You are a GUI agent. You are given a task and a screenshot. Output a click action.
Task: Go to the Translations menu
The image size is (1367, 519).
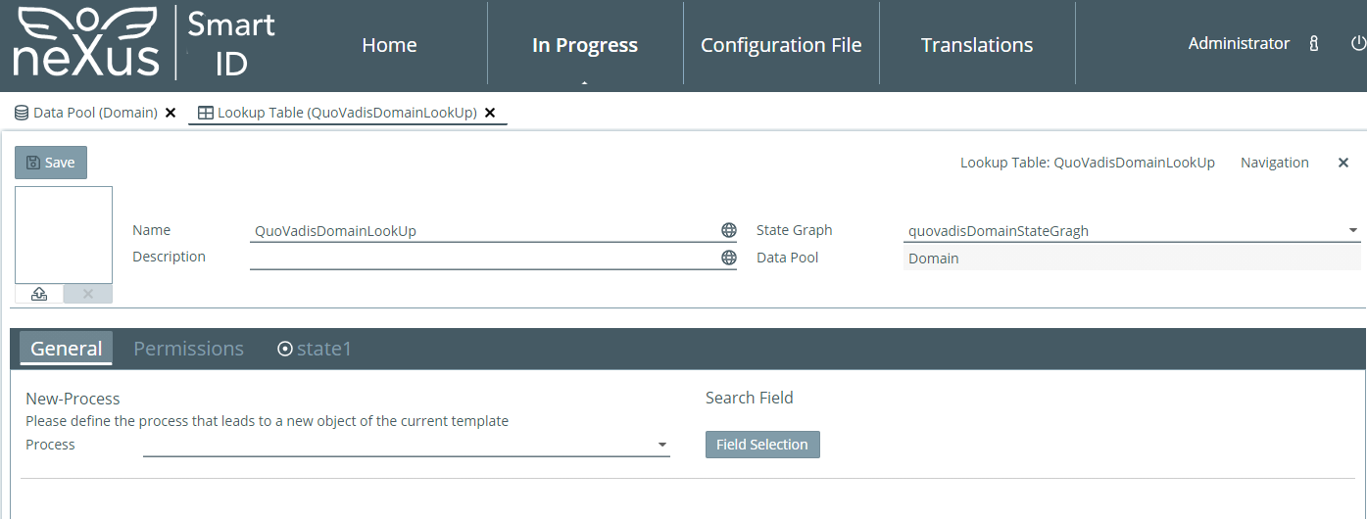pos(976,45)
